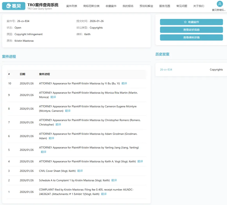Open 常见问题 menu item
This screenshot has height=205, width=227.
(182, 6)
